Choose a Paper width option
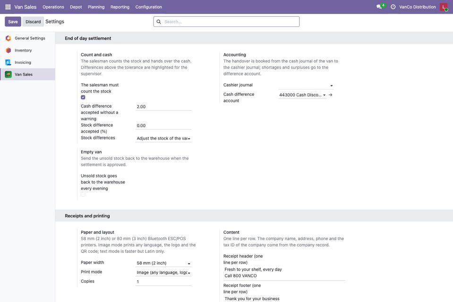This screenshot has width=453, height=302. point(163,263)
